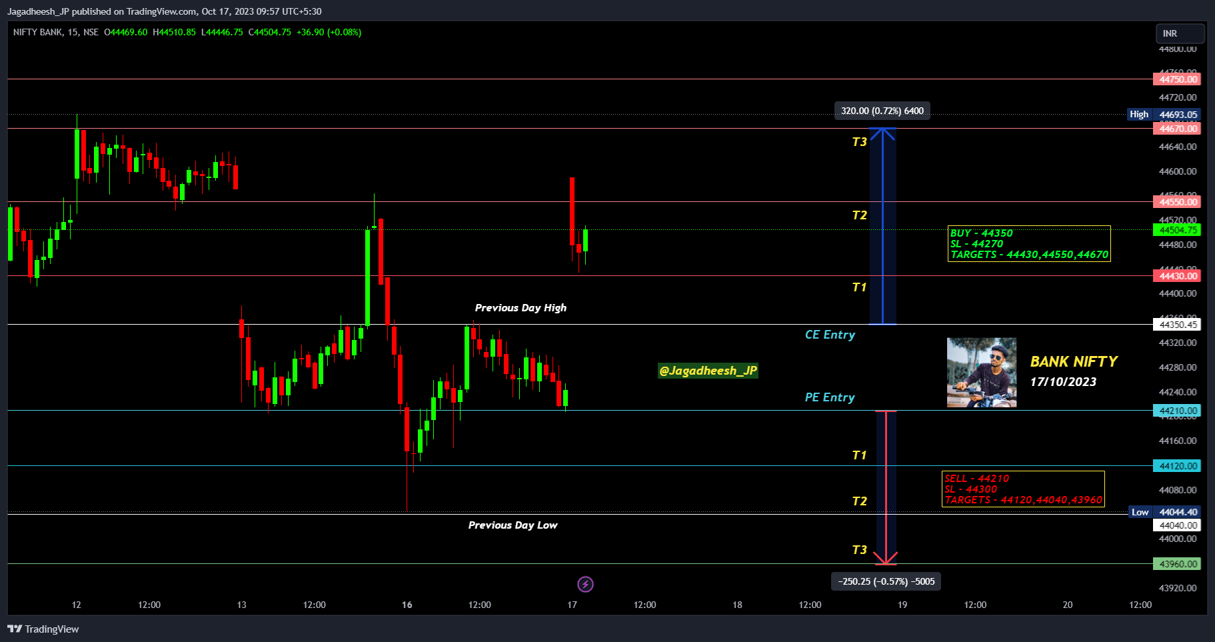The width and height of the screenshot is (1215, 642).
Task: Click the date 19 on the time axis
Action: [x=902, y=605]
